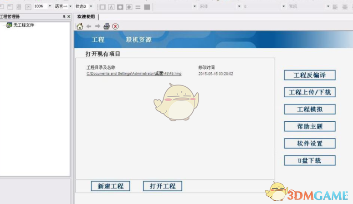Click the 工程反编译 button
The height and width of the screenshot is (204, 353).
310,75
